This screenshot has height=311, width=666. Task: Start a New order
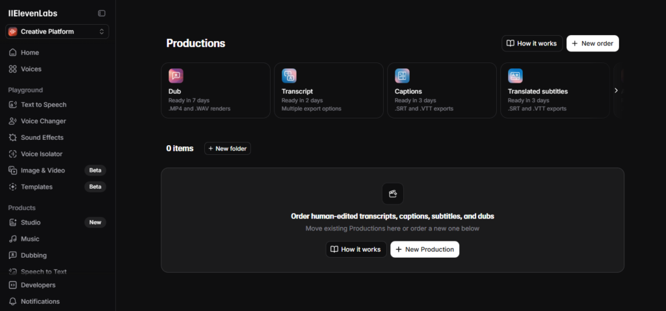(x=592, y=44)
